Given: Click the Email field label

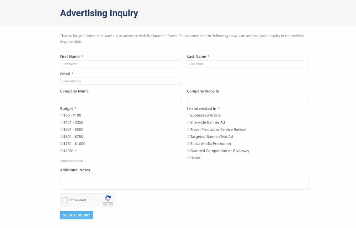Looking at the screenshot, I should pyautogui.click(x=65, y=74).
